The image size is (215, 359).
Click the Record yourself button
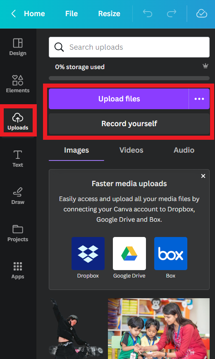129,124
